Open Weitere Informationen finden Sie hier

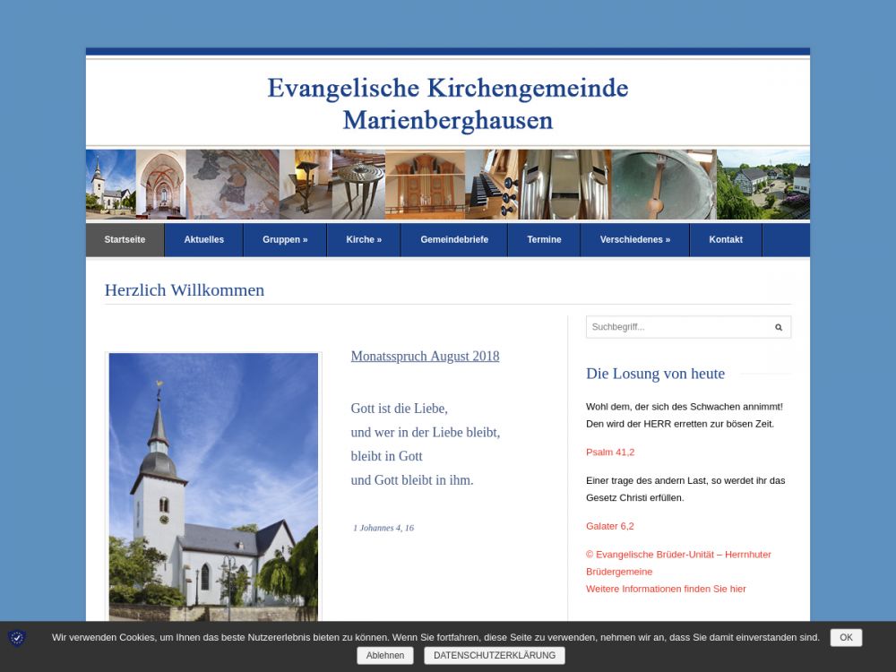tap(666, 589)
